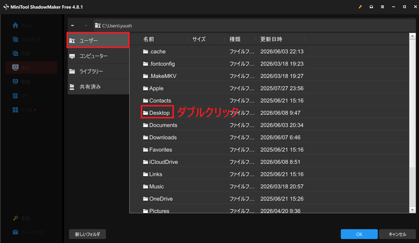Select the Desktop folder icon
The height and width of the screenshot is (243, 419).
[146, 113]
